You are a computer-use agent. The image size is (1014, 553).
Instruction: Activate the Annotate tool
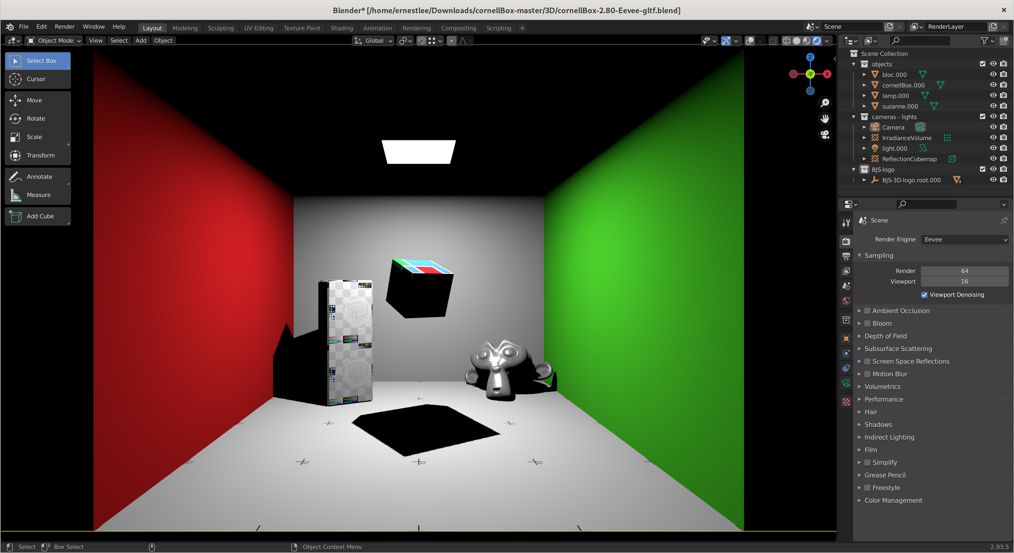38,176
